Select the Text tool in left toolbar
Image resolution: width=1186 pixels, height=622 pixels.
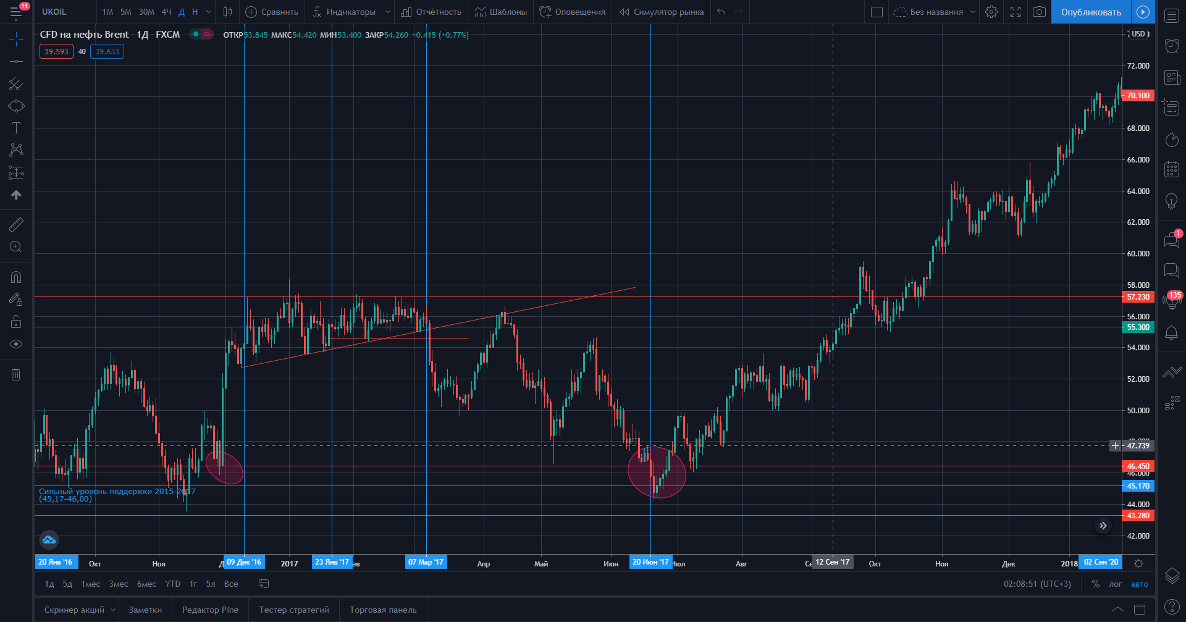(16, 128)
